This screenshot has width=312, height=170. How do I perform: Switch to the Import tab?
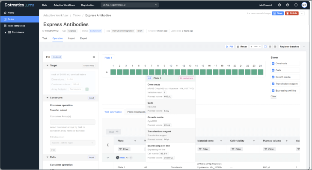[71, 38]
